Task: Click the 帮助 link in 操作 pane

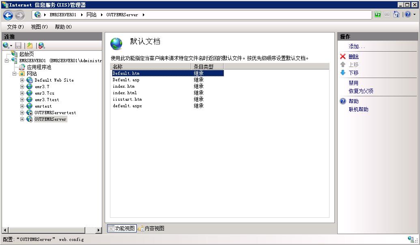Action: point(353,101)
